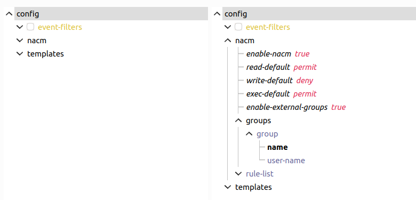
Task: Expand the templates node in left tree
Action: [x=20, y=53]
